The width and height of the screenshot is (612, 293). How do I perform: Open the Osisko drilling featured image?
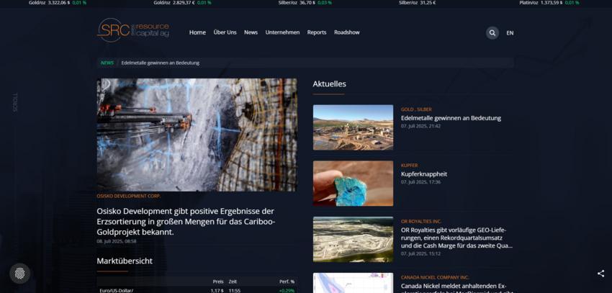[x=197, y=135]
